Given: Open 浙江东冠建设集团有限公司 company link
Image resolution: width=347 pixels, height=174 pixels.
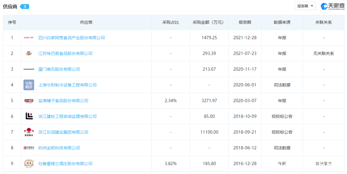Looking at the screenshot, I should point(63,132).
